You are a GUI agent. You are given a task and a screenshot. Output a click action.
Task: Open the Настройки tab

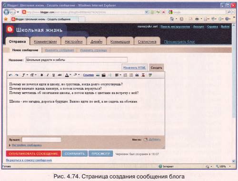point(73,41)
